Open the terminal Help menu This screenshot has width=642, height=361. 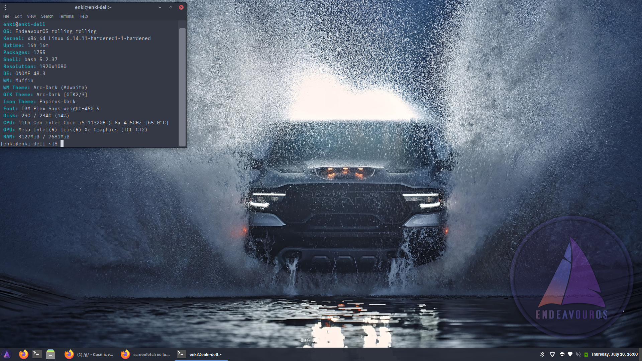(84, 16)
